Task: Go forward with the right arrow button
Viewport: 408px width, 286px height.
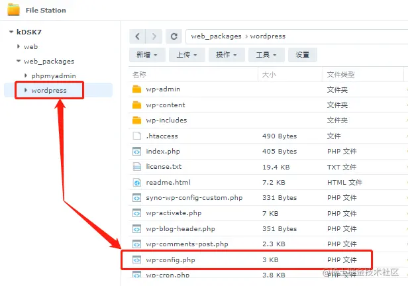Action: [154, 36]
